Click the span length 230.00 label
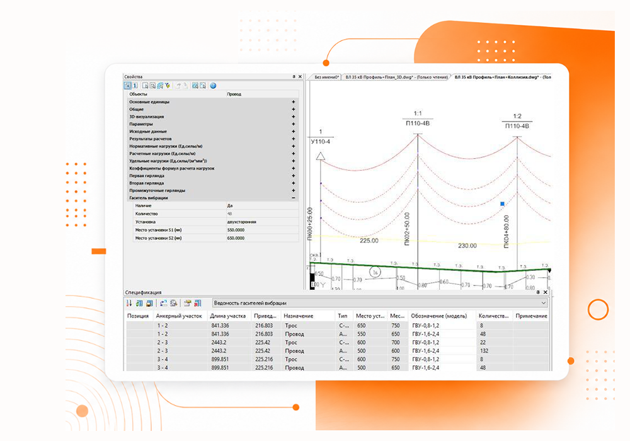Screen dimensions: 630x441 (467, 246)
